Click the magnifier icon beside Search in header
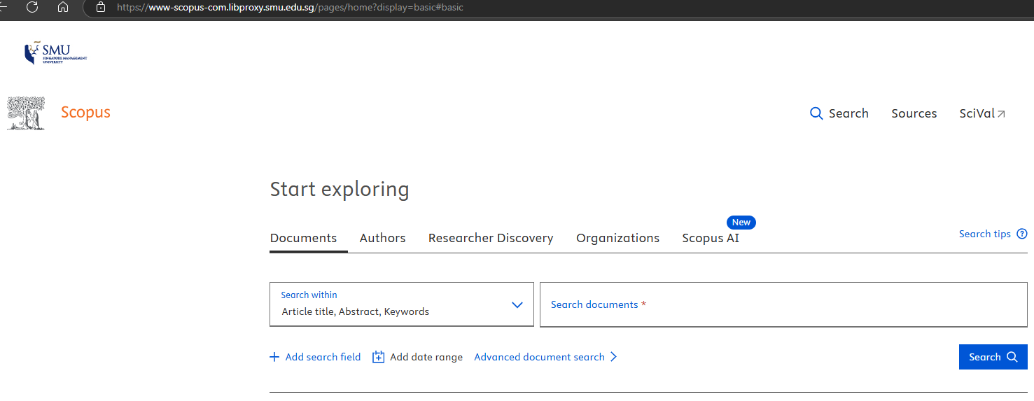This screenshot has width=1034, height=401. click(816, 113)
